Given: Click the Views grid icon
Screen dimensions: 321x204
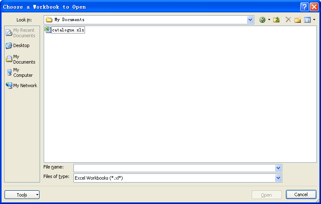Looking at the screenshot, I should coord(307,20).
